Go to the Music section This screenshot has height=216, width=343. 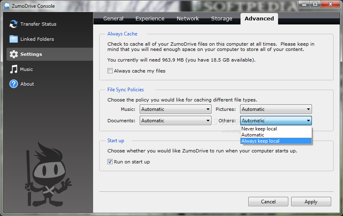(26, 69)
